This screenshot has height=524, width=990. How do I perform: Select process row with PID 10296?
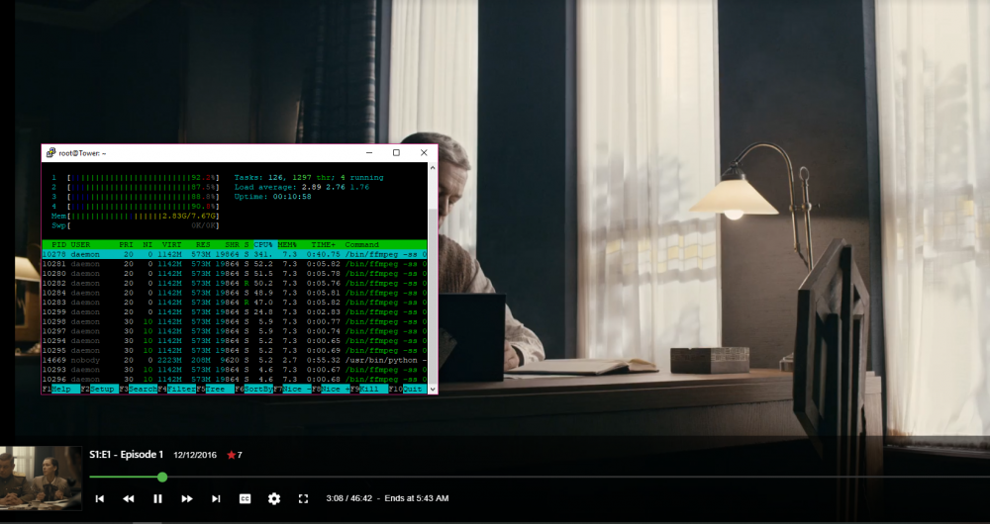(235, 380)
